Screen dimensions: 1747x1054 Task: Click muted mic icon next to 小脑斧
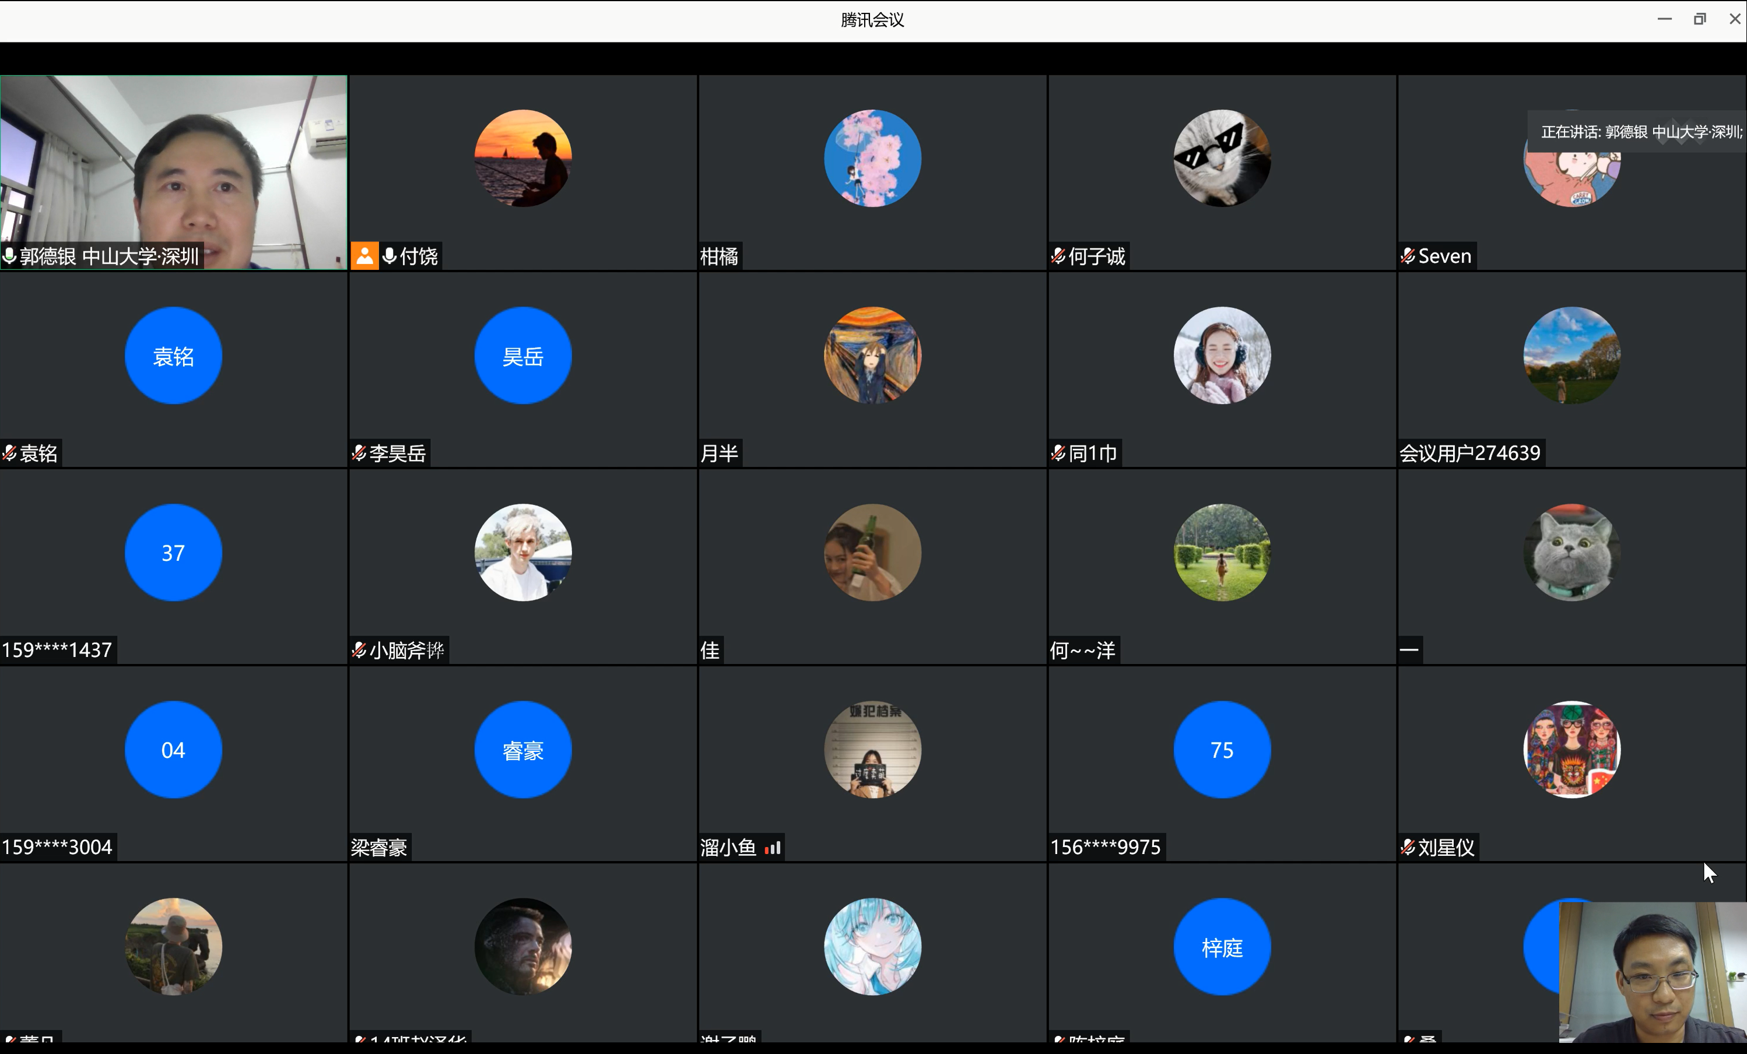(x=359, y=650)
